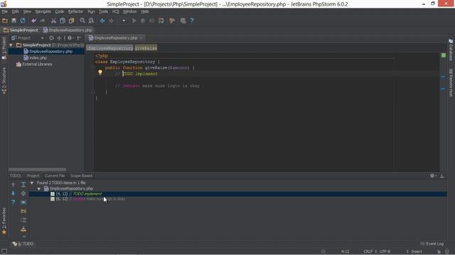The image size is (455, 255).
Task: Open the Edit menu
Action: [15, 11]
